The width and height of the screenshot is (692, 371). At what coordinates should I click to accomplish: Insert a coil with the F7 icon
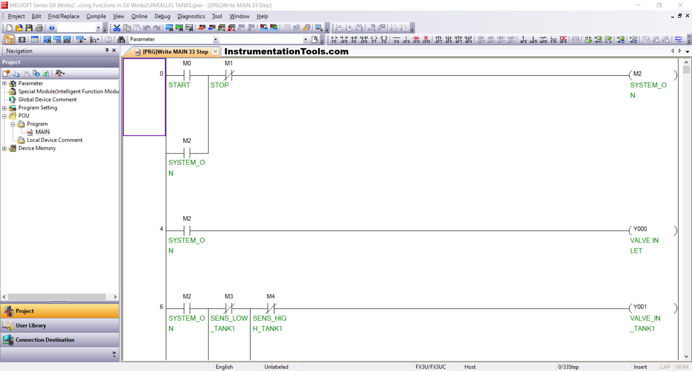(374, 39)
